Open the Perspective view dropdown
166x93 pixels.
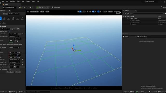point(34,11)
